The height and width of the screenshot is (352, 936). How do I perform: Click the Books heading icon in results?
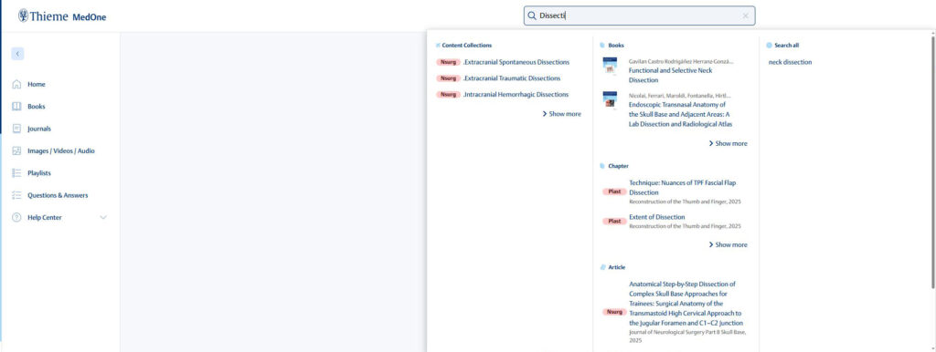pyautogui.click(x=603, y=46)
